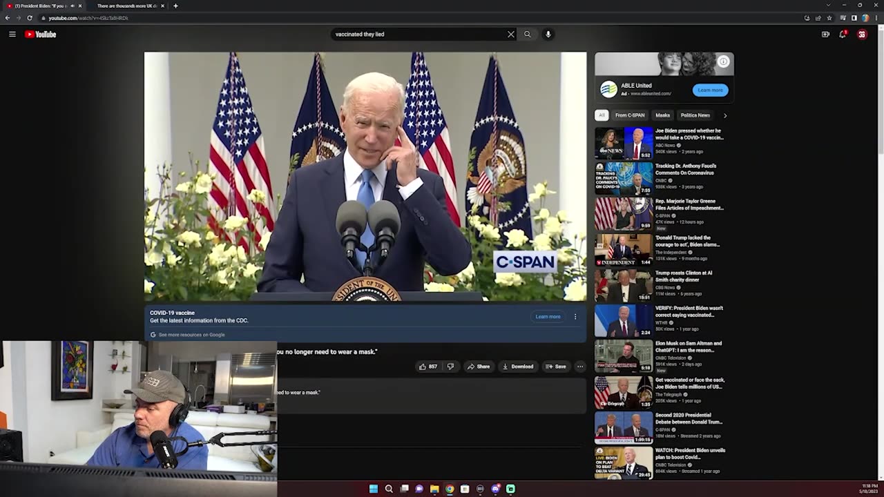Open File Explorer from the taskbar
This screenshot has width=884, height=497.
(434, 489)
